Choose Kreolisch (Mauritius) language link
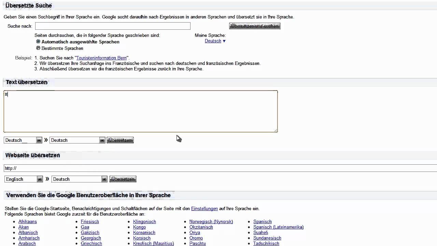The height and width of the screenshot is (246, 437). (153, 243)
